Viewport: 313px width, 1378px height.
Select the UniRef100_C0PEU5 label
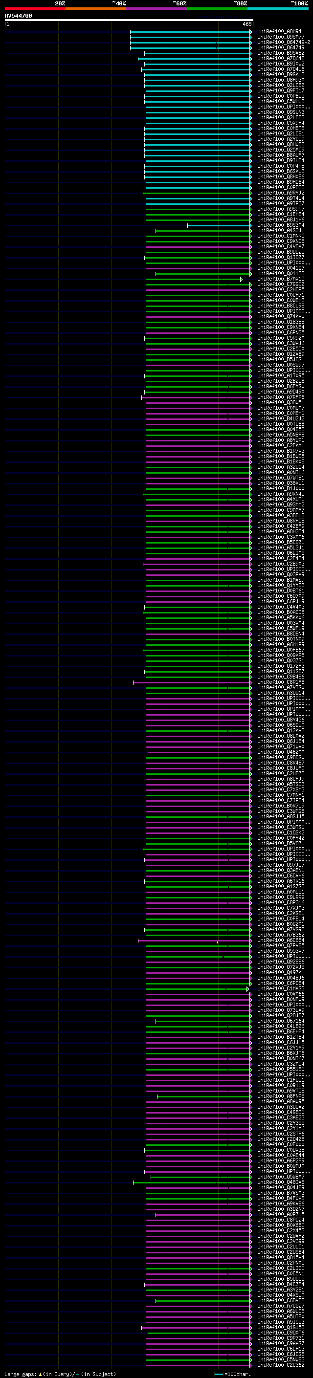280,96
